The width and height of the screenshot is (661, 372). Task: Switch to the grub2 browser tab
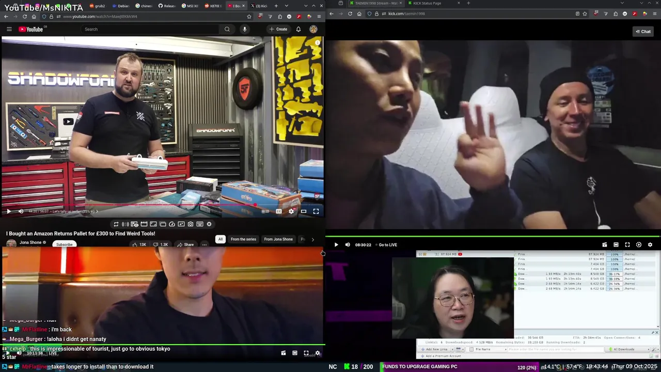pyautogui.click(x=97, y=6)
